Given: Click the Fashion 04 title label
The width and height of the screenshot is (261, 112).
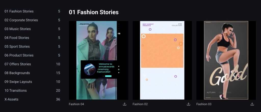Looking at the screenshot, I should coord(76,104).
